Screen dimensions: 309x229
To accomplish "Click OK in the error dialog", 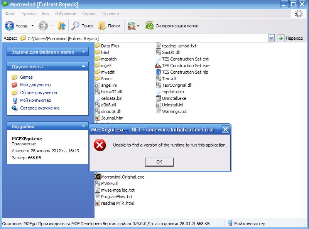I will coord(159,162).
